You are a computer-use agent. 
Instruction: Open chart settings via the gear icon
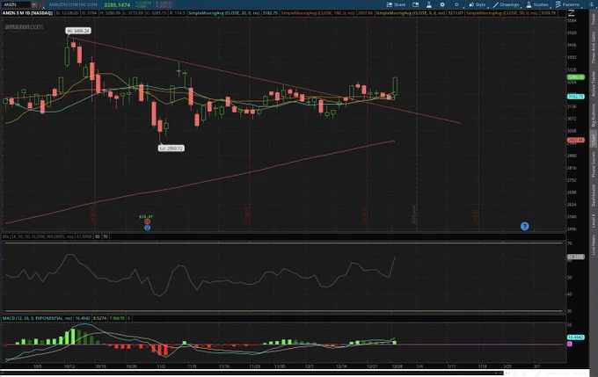pyautogui.click(x=442, y=4)
